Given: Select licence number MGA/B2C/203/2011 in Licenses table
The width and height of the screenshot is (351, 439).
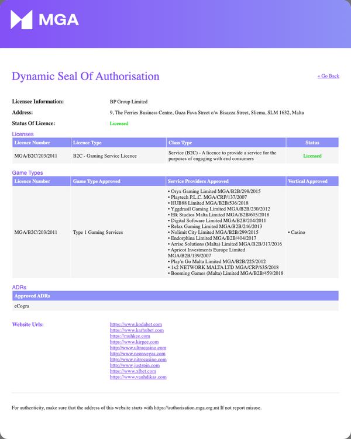Looking at the screenshot, I should [x=36, y=156].
